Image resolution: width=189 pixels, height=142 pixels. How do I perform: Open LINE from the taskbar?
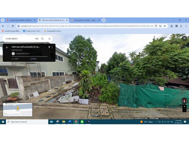click(x=82, y=122)
